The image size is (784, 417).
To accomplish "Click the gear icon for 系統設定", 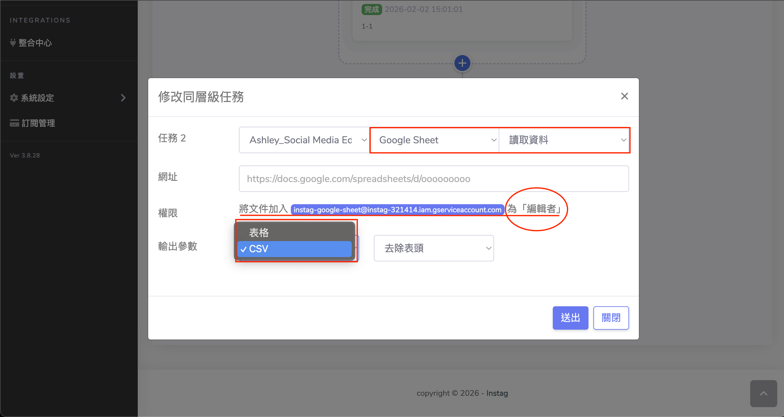I will [14, 98].
